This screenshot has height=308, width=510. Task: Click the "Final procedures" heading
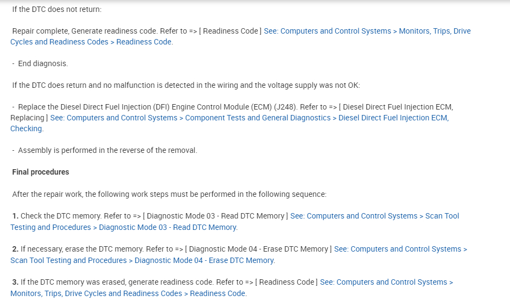(41, 172)
